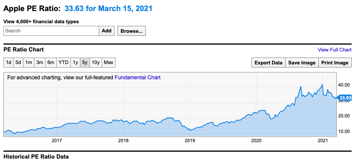
Task: Click the 'Apple PE Ratio:' heading
Action: [32, 9]
